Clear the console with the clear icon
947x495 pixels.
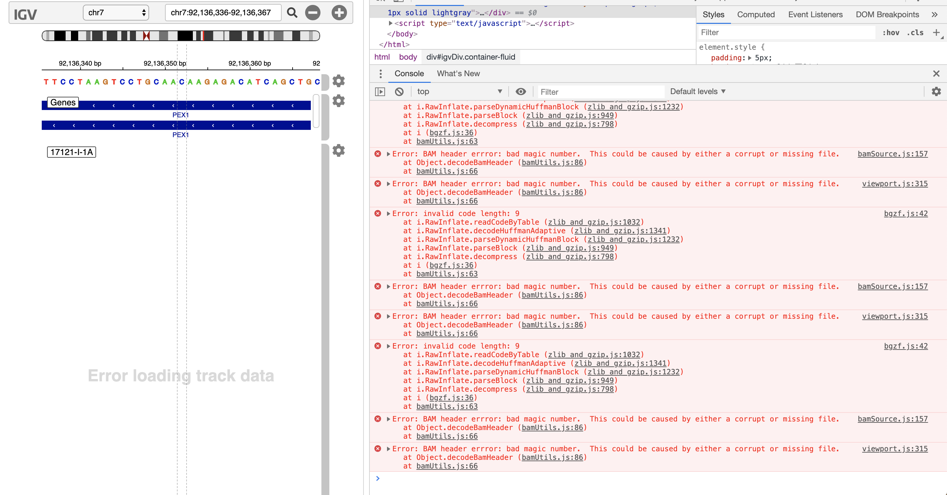[399, 91]
